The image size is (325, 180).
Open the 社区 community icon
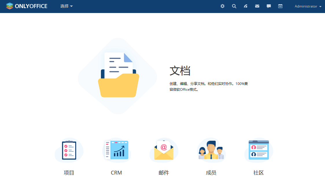tap(258, 150)
